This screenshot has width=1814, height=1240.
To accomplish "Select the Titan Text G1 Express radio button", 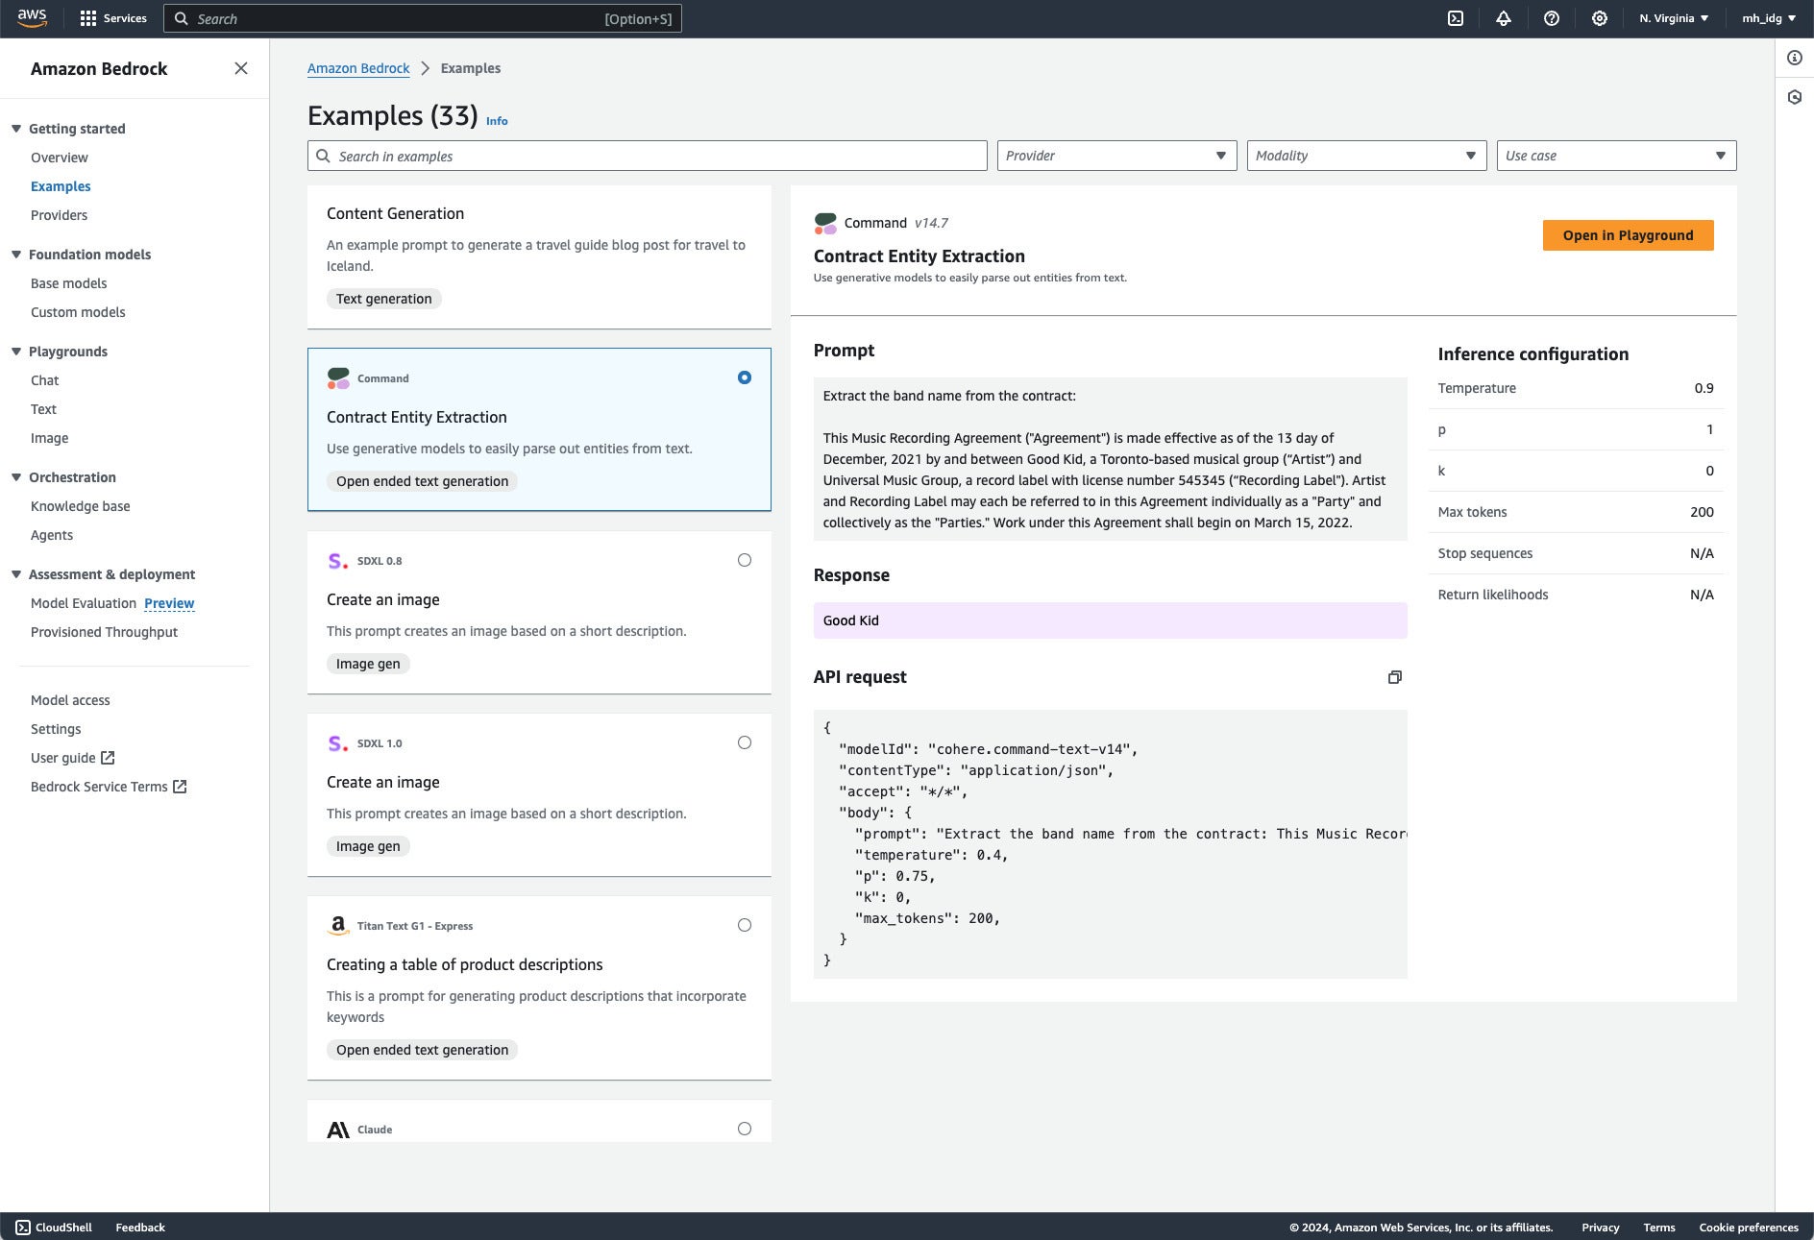I will (745, 925).
